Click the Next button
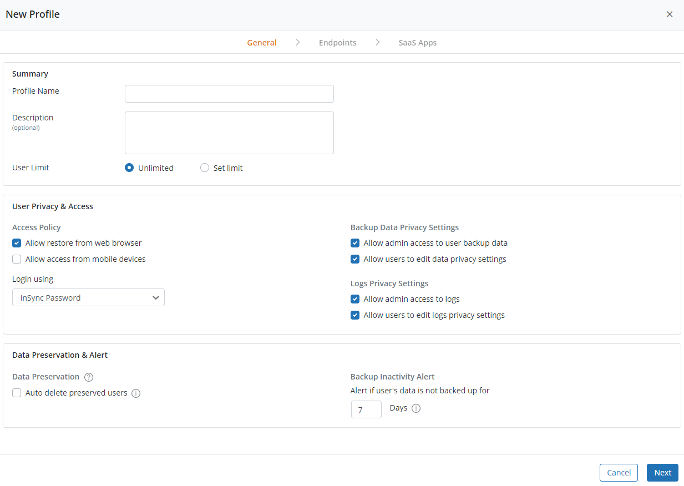This screenshot has height=486, width=684. coord(662,473)
